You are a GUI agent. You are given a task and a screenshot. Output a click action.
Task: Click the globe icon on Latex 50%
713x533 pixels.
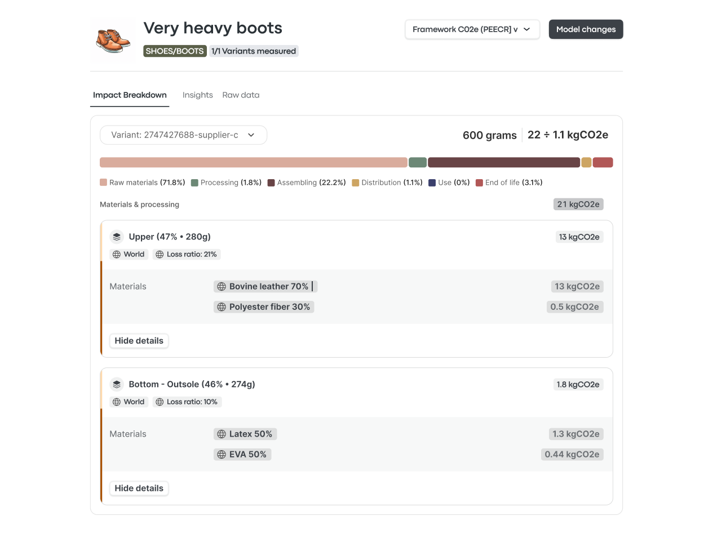220,434
